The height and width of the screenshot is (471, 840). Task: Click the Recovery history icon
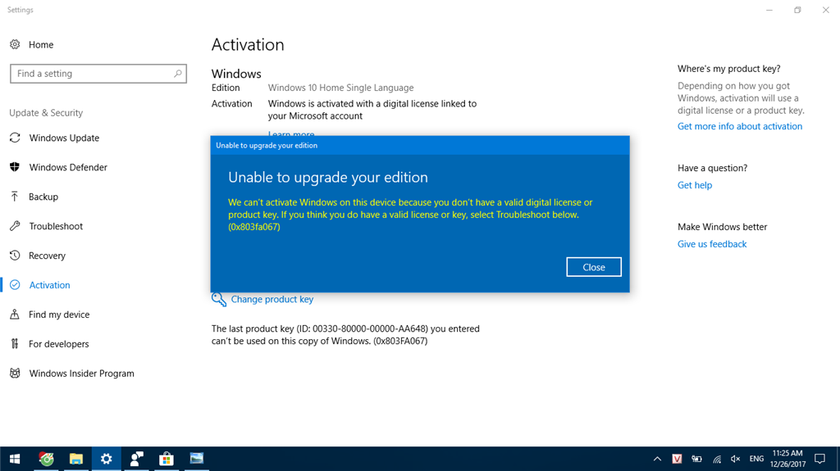click(x=15, y=256)
